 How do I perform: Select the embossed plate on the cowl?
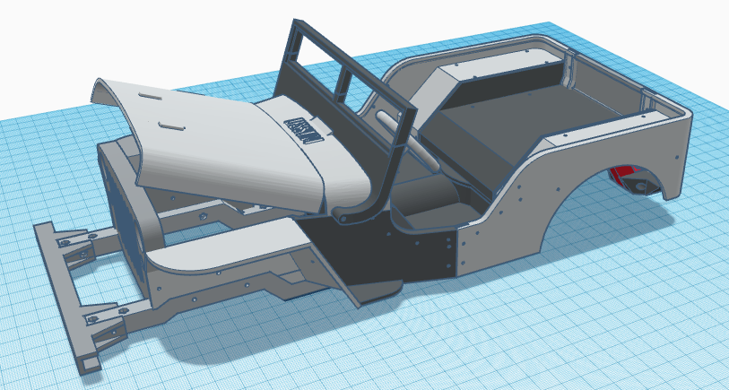(x=303, y=130)
